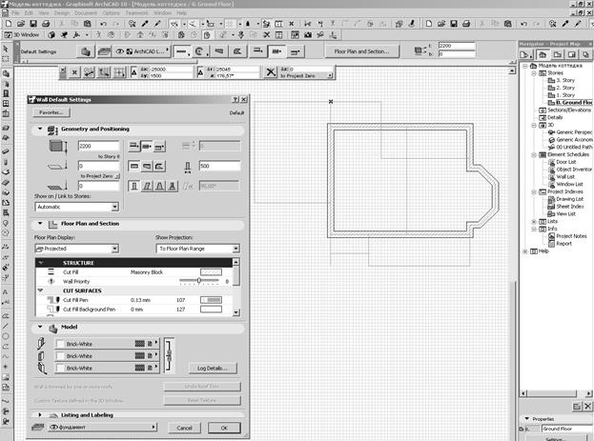
Task: Click the wall height field showing 2200
Action: pos(98,146)
